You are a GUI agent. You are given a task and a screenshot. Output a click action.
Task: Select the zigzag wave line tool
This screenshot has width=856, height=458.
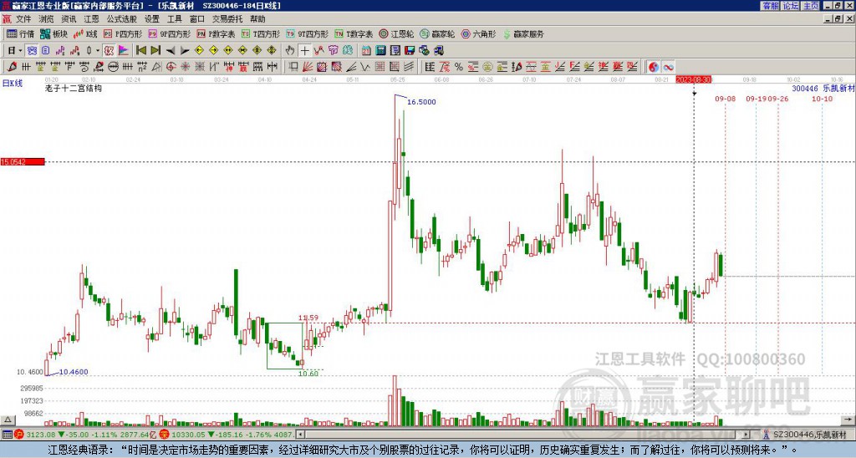[x=366, y=67]
